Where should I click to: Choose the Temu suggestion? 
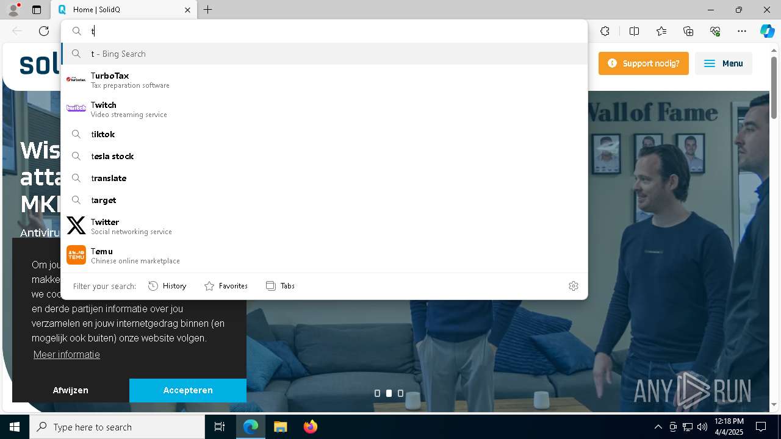(x=324, y=255)
